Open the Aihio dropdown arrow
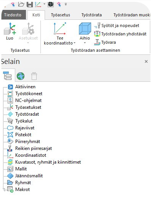151x199 pixels. [x=85, y=43]
